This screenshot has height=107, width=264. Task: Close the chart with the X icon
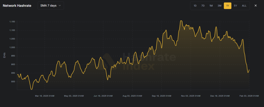click(x=255, y=6)
